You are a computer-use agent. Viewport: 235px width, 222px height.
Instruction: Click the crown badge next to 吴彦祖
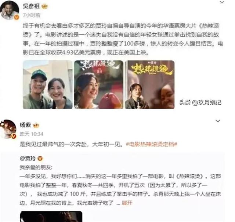[x=45, y=7]
